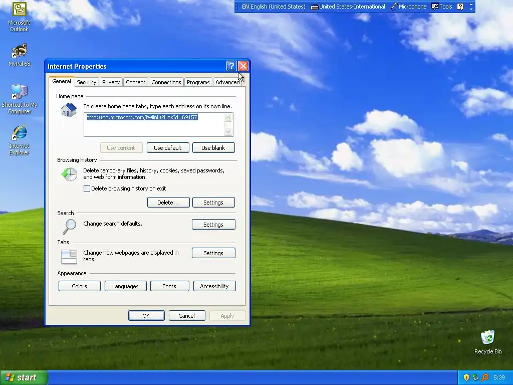Confirm with the OK button

pyautogui.click(x=146, y=316)
